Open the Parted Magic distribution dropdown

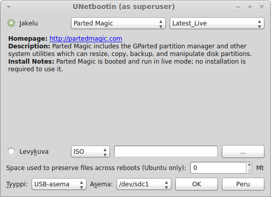click(118, 23)
